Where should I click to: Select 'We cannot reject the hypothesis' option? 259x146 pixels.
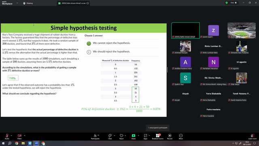[x=89, y=43]
